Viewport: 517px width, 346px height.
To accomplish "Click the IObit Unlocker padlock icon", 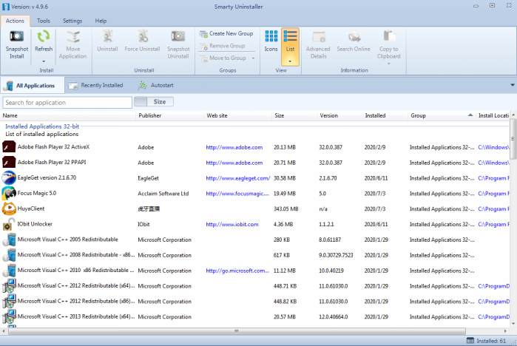I will [x=9, y=224].
